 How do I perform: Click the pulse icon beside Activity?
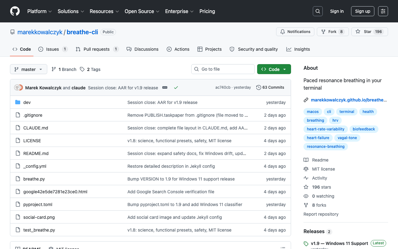[x=306, y=178]
